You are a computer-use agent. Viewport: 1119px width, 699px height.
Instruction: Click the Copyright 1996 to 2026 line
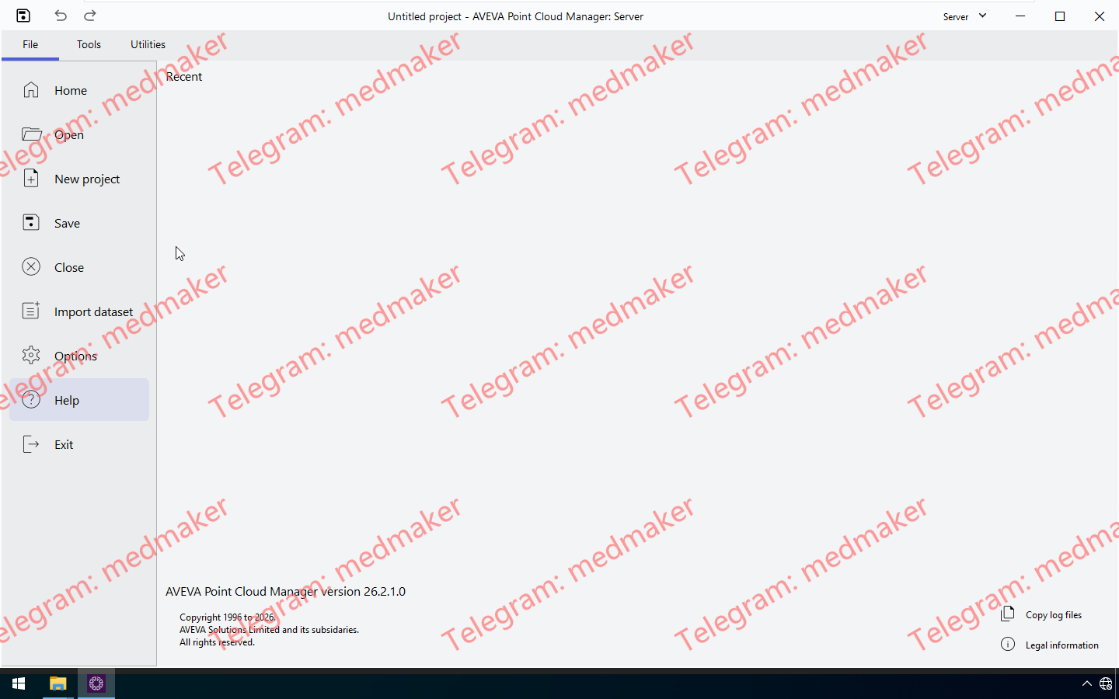tap(228, 617)
